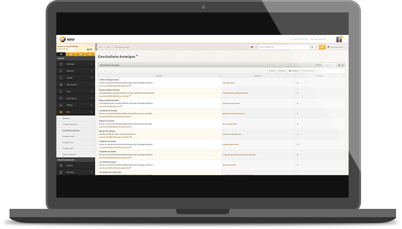
Task: Click the Export button
Action: pyautogui.click(x=282, y=70)
